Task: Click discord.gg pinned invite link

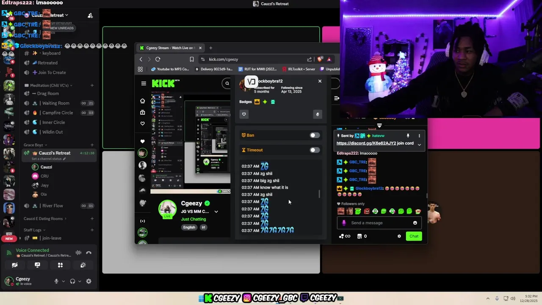Action: (366, 143)
